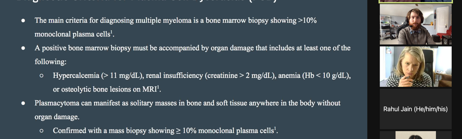
Task: Open the partially visible bottom participant tile
Action: point(415,135)
